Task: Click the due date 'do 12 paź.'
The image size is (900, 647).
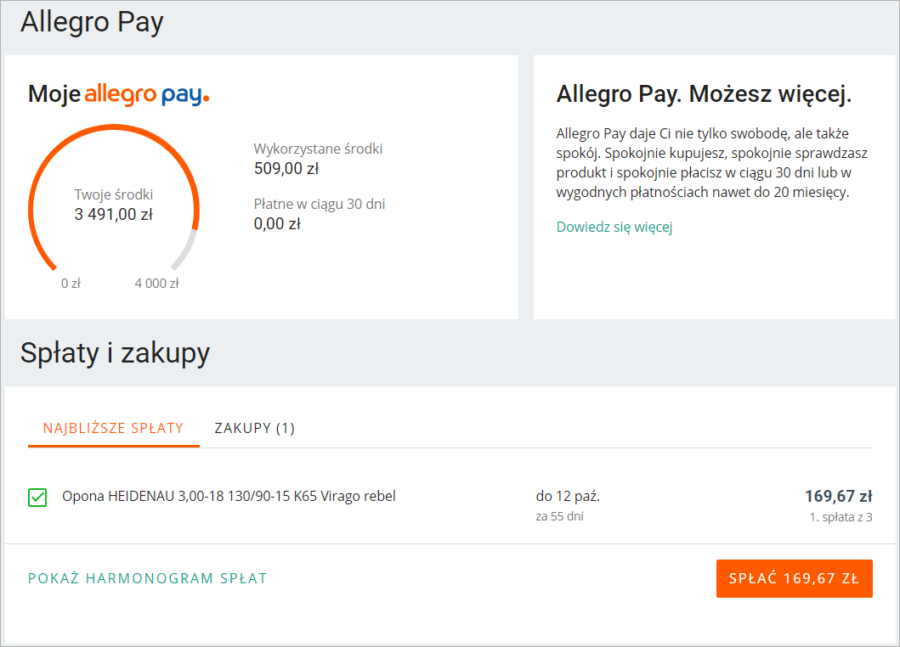Action: point(574,496)
